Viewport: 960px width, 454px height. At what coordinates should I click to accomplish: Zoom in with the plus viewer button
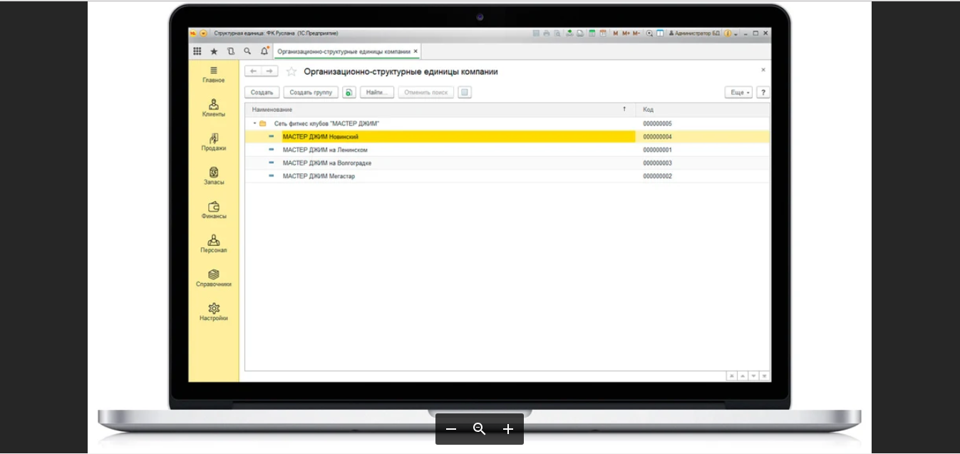(508, 429)
